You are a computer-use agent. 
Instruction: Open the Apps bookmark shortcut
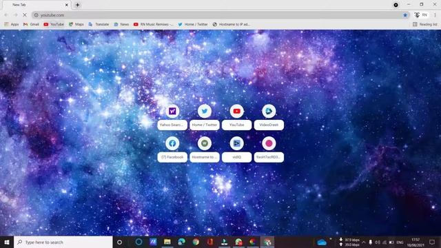12,25
